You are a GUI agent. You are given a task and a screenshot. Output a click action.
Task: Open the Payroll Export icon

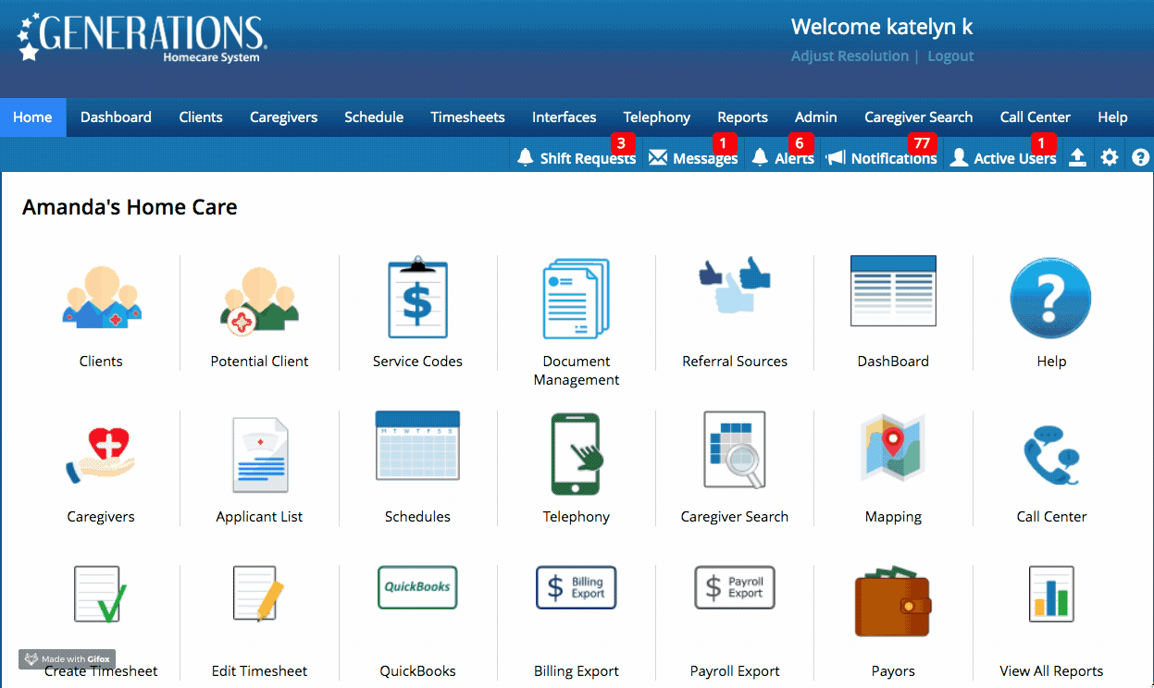pos(735,587)
